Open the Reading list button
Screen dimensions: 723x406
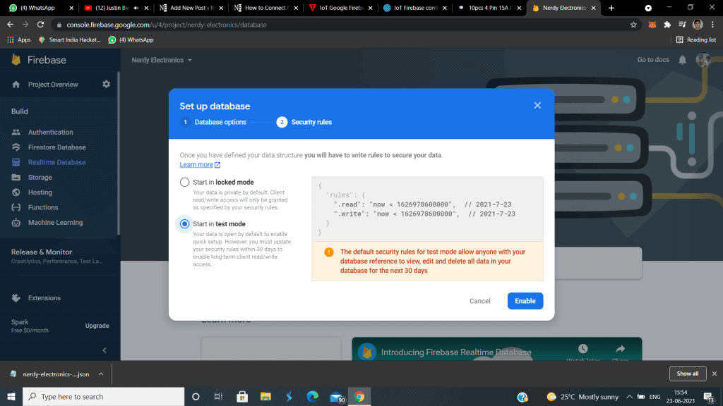(696, 40)
